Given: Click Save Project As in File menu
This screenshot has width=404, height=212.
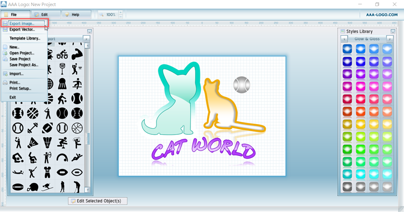Looking at the screenshot, I should click(x=24, y=65).
